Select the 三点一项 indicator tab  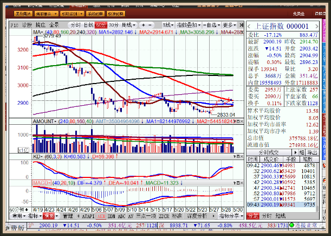coord(146,216)
